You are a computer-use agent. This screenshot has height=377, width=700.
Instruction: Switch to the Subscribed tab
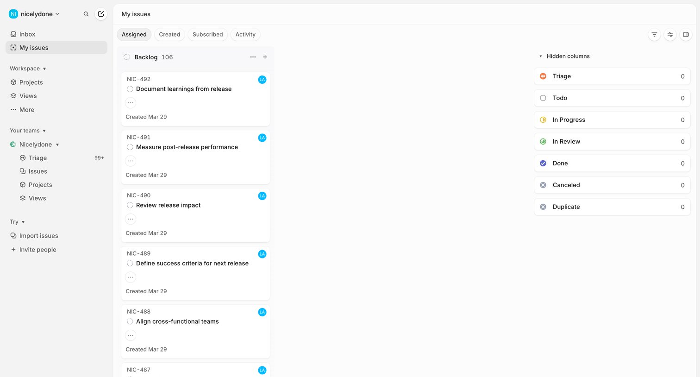208,34
